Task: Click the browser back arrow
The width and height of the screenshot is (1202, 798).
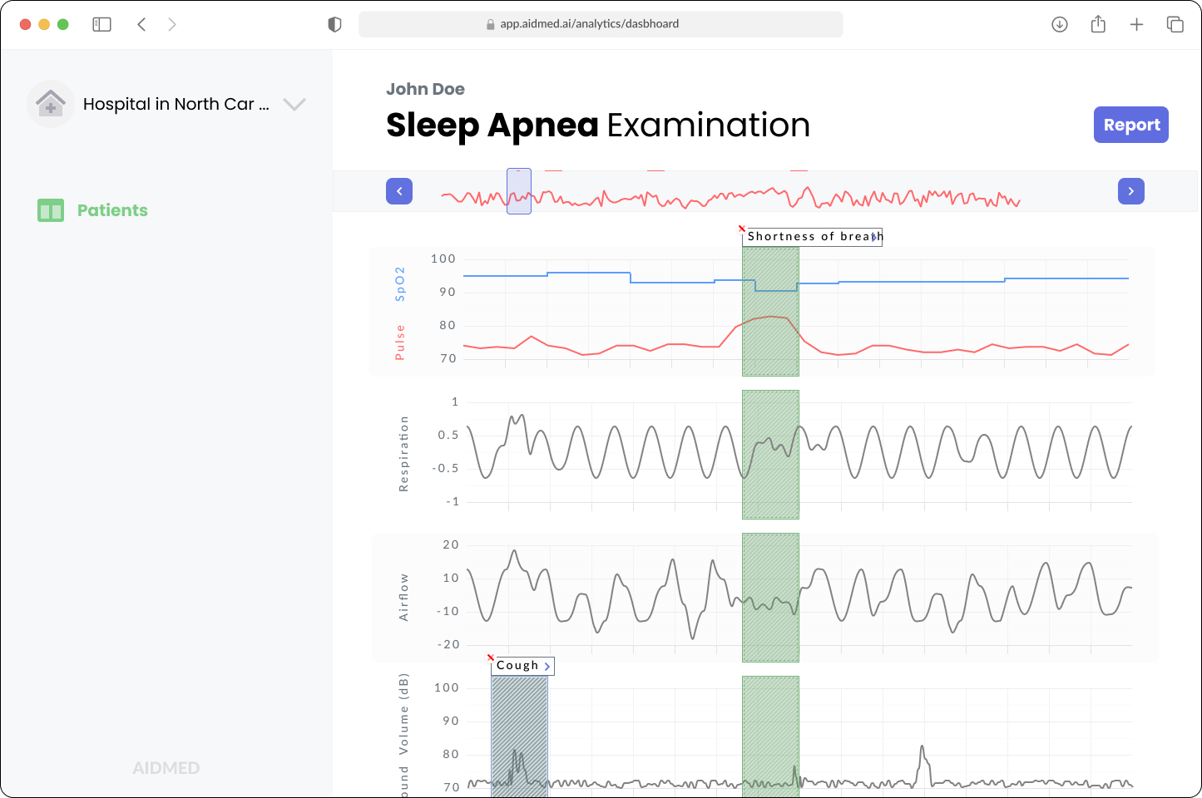Action: pyautogui.click(x=141, y=24)
